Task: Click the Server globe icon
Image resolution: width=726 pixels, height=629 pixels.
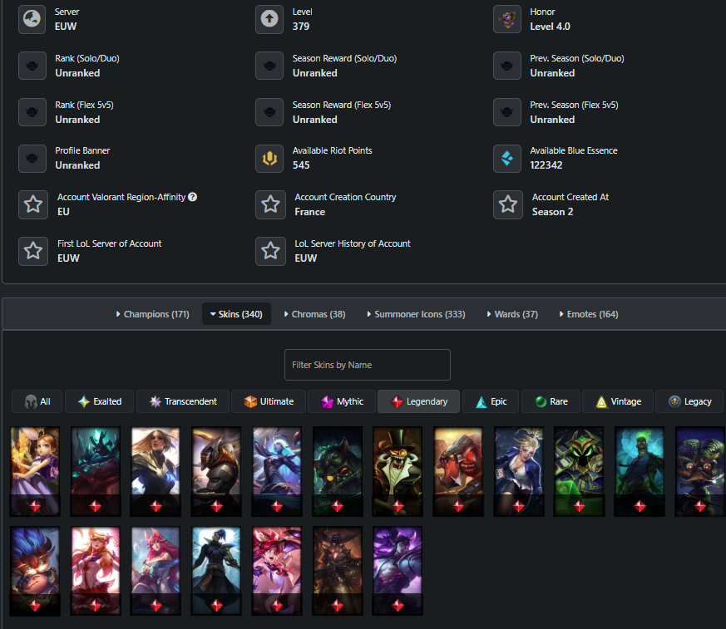Action: [32, 19]
